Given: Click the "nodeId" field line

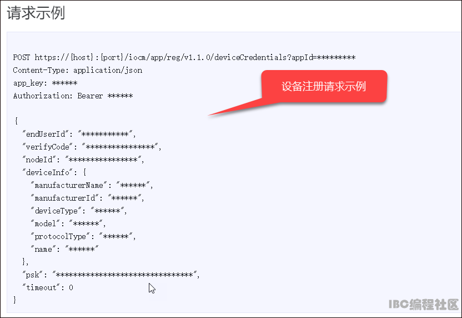Looking at the screenshot, I should (x=83, y=160).
